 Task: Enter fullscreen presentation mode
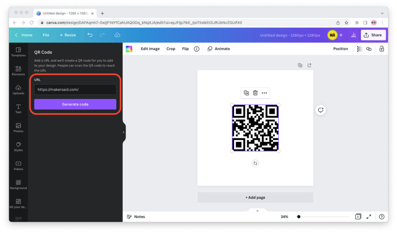(x=369, y=217)
